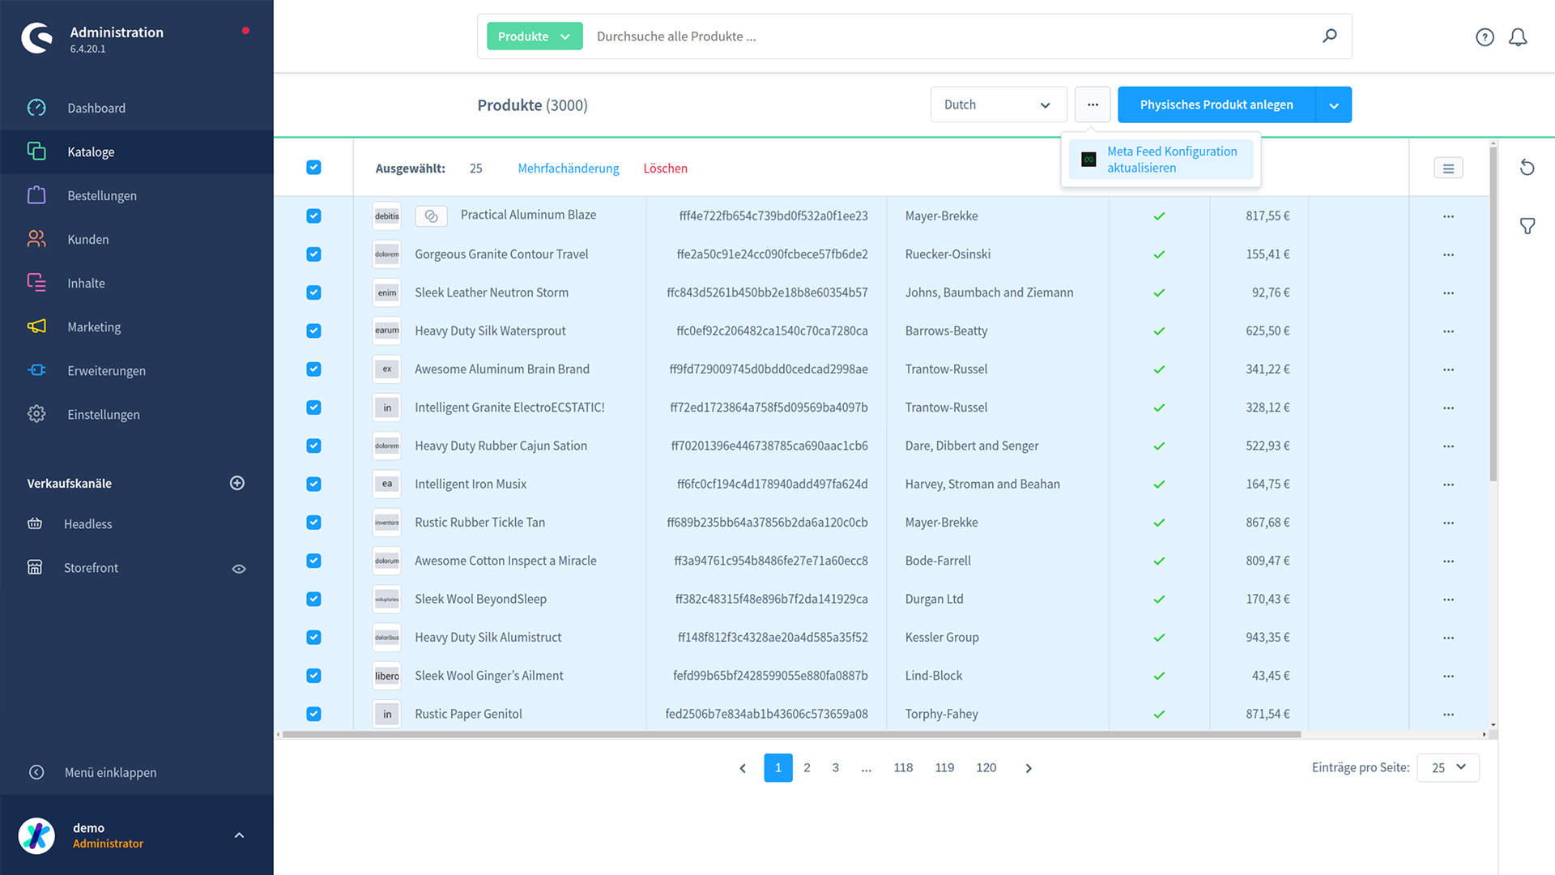This screenshot has height=875, width=1555.
Task: Click the variant icon on Practical Aluminum Blaze
Action: tap(431, 216)
